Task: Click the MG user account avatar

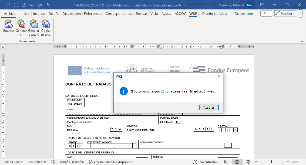Action: 249,5
